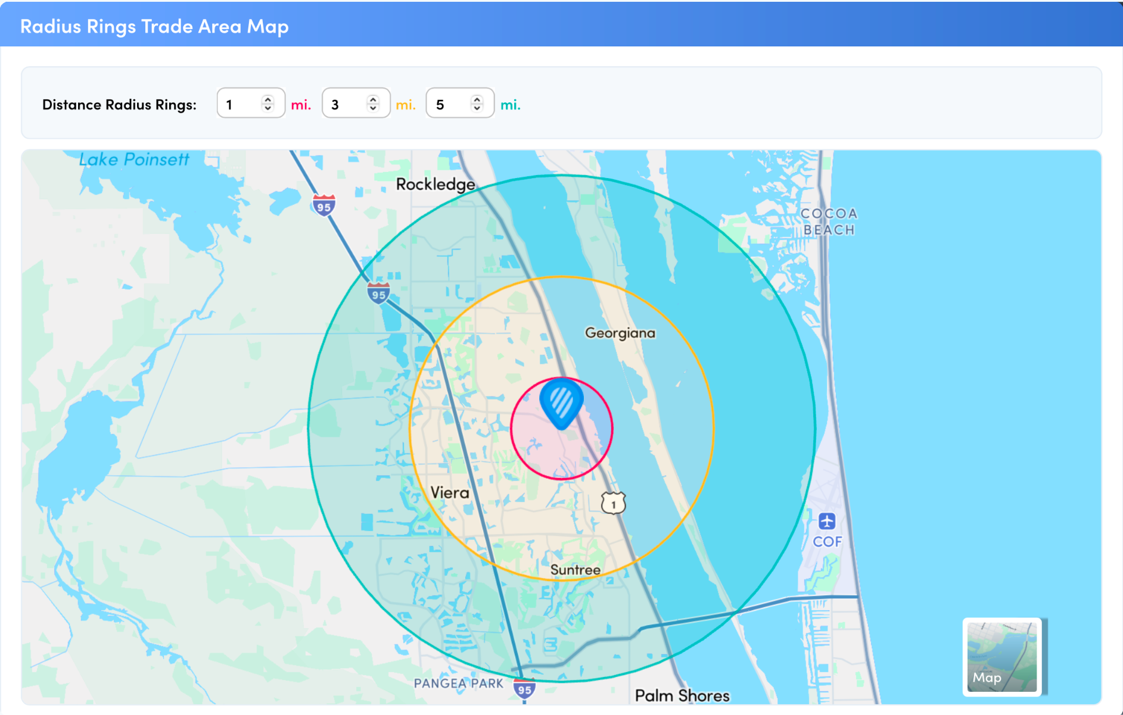The width and height of the screenshot is (1123, 715).
Task: Click the Georgiana place label
Action: 620,333
